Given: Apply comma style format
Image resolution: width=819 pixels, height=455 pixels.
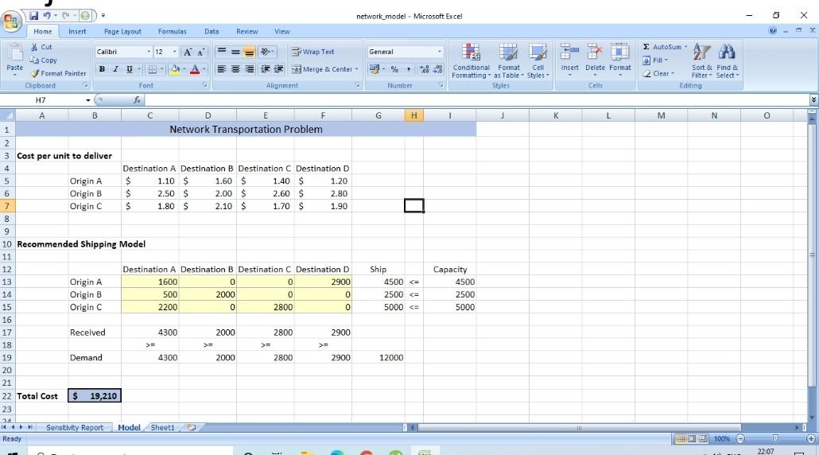Looking at the screenshot, I should pyautogui.click(x=409, y=69).
